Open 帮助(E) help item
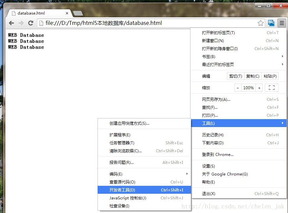The width and height of the screenshot is (288, 213). (239, 182)
